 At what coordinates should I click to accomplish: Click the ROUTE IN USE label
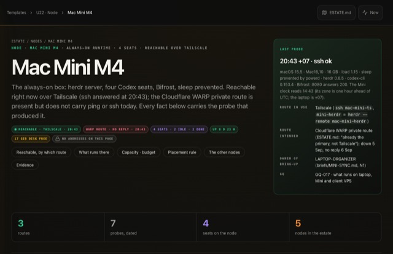(294, 107)
